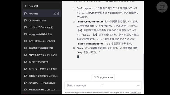
Task: Open the 引数の可変長化について conversation
Action: (x=41, y=76)
